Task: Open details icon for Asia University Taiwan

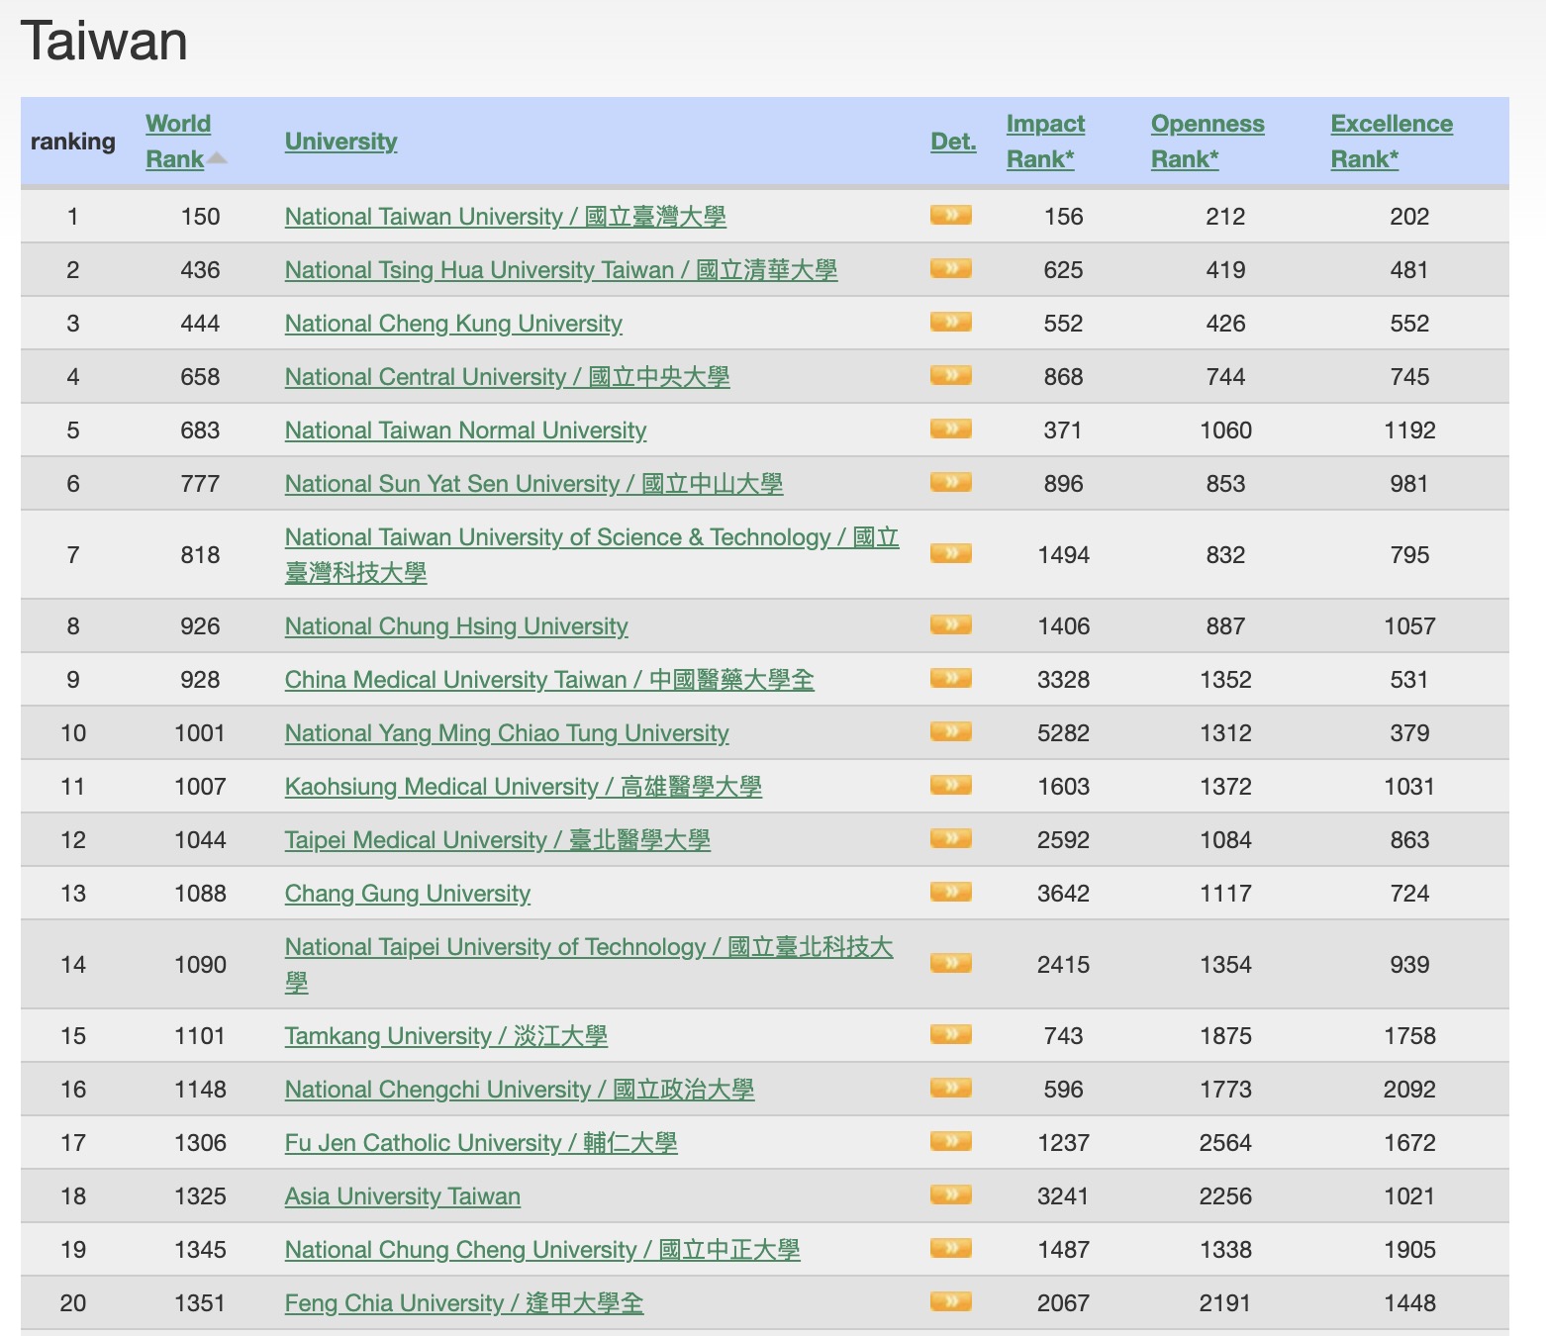Action: pos(950,1194)
